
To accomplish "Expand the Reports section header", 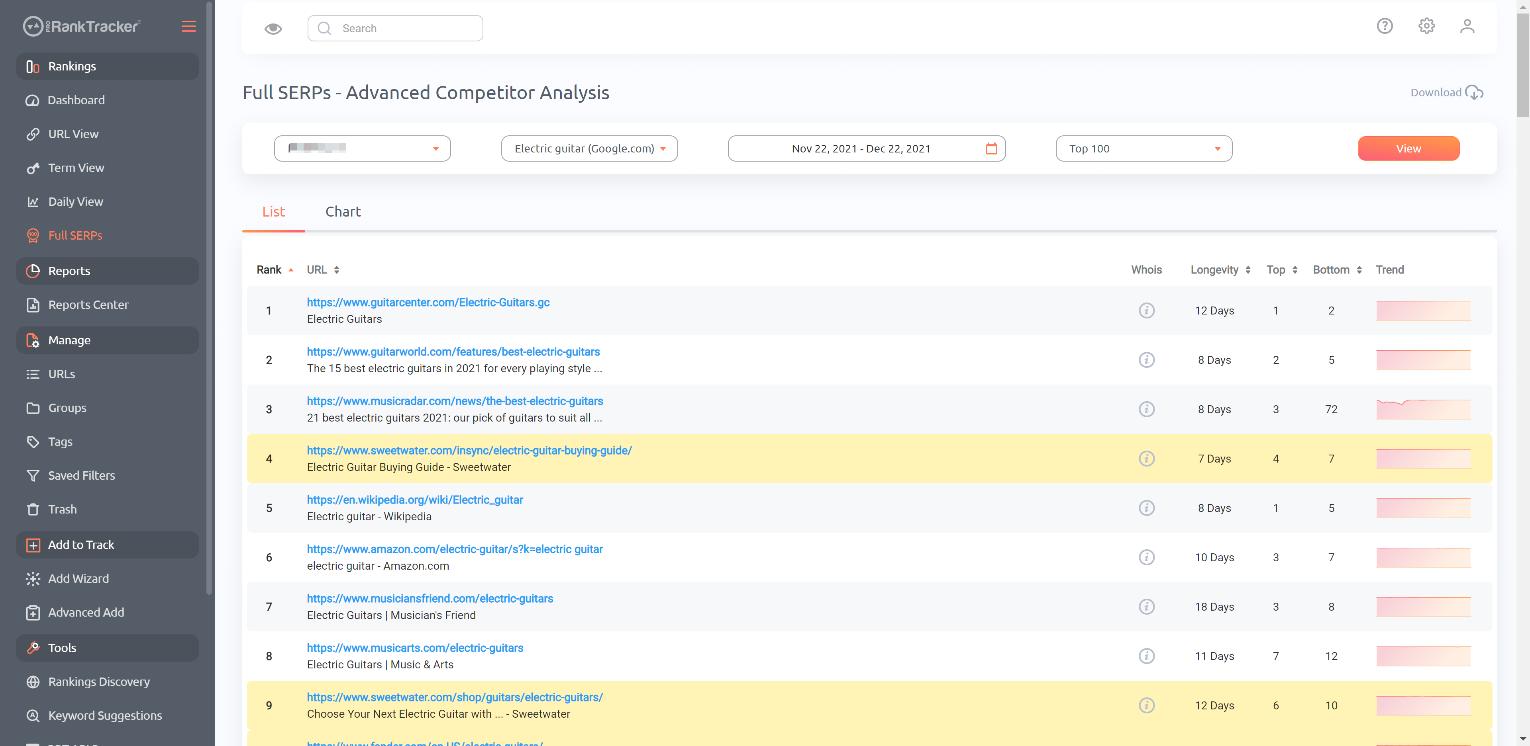I will (108, 271).
